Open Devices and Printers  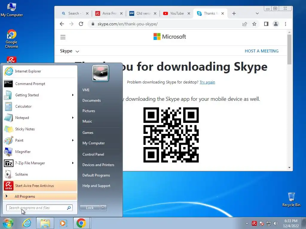[98, 165]
